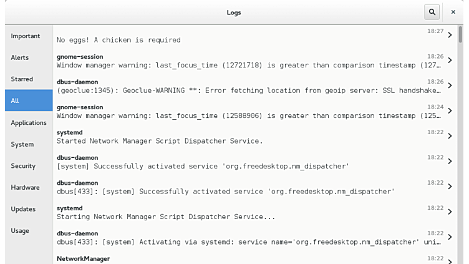Open the Starred logs category
469x264 pixels.
pos(22,79)
